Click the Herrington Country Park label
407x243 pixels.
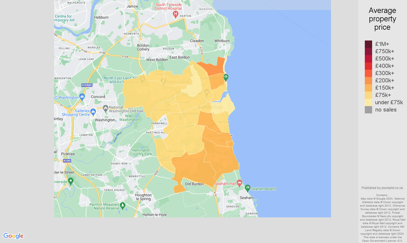pos(141,152)
